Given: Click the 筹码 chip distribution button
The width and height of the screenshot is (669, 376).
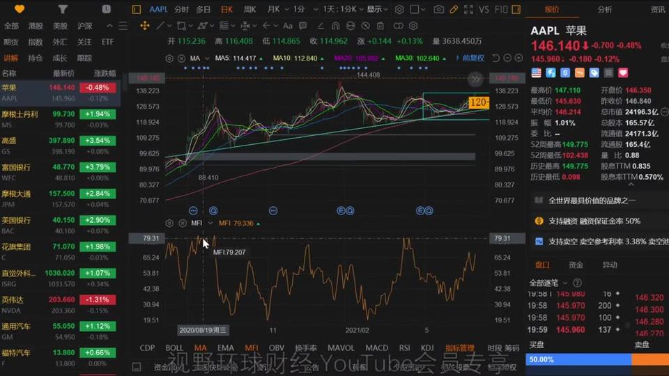Looking at the screenshot, I should click(512, 348).
